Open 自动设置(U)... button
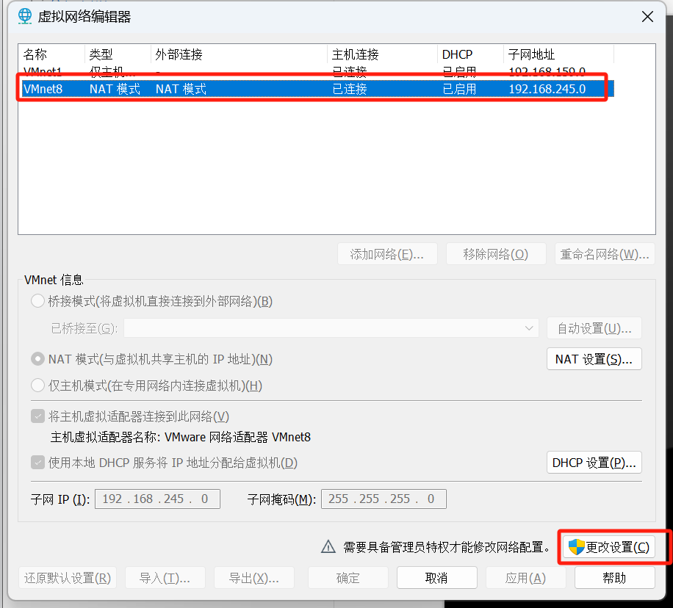The image size is (673, 608). click(x=594, y=328)
